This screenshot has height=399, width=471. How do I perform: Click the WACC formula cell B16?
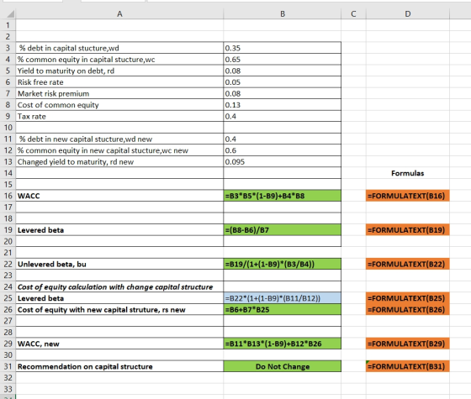click(x=283, y=196)
